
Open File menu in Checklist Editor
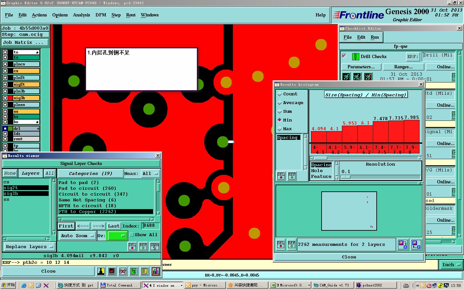[x=348, y=37]
